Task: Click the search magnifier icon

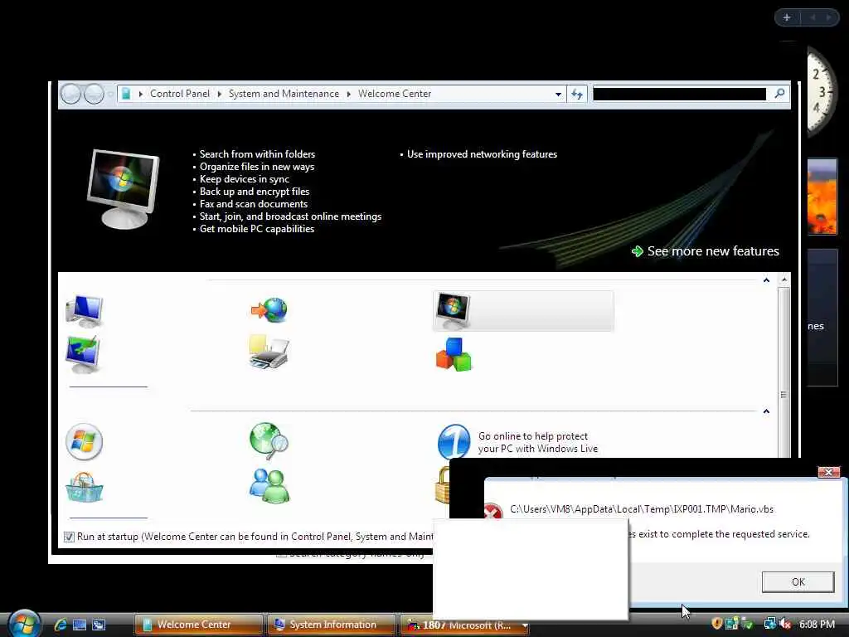Action: (779, 94)
